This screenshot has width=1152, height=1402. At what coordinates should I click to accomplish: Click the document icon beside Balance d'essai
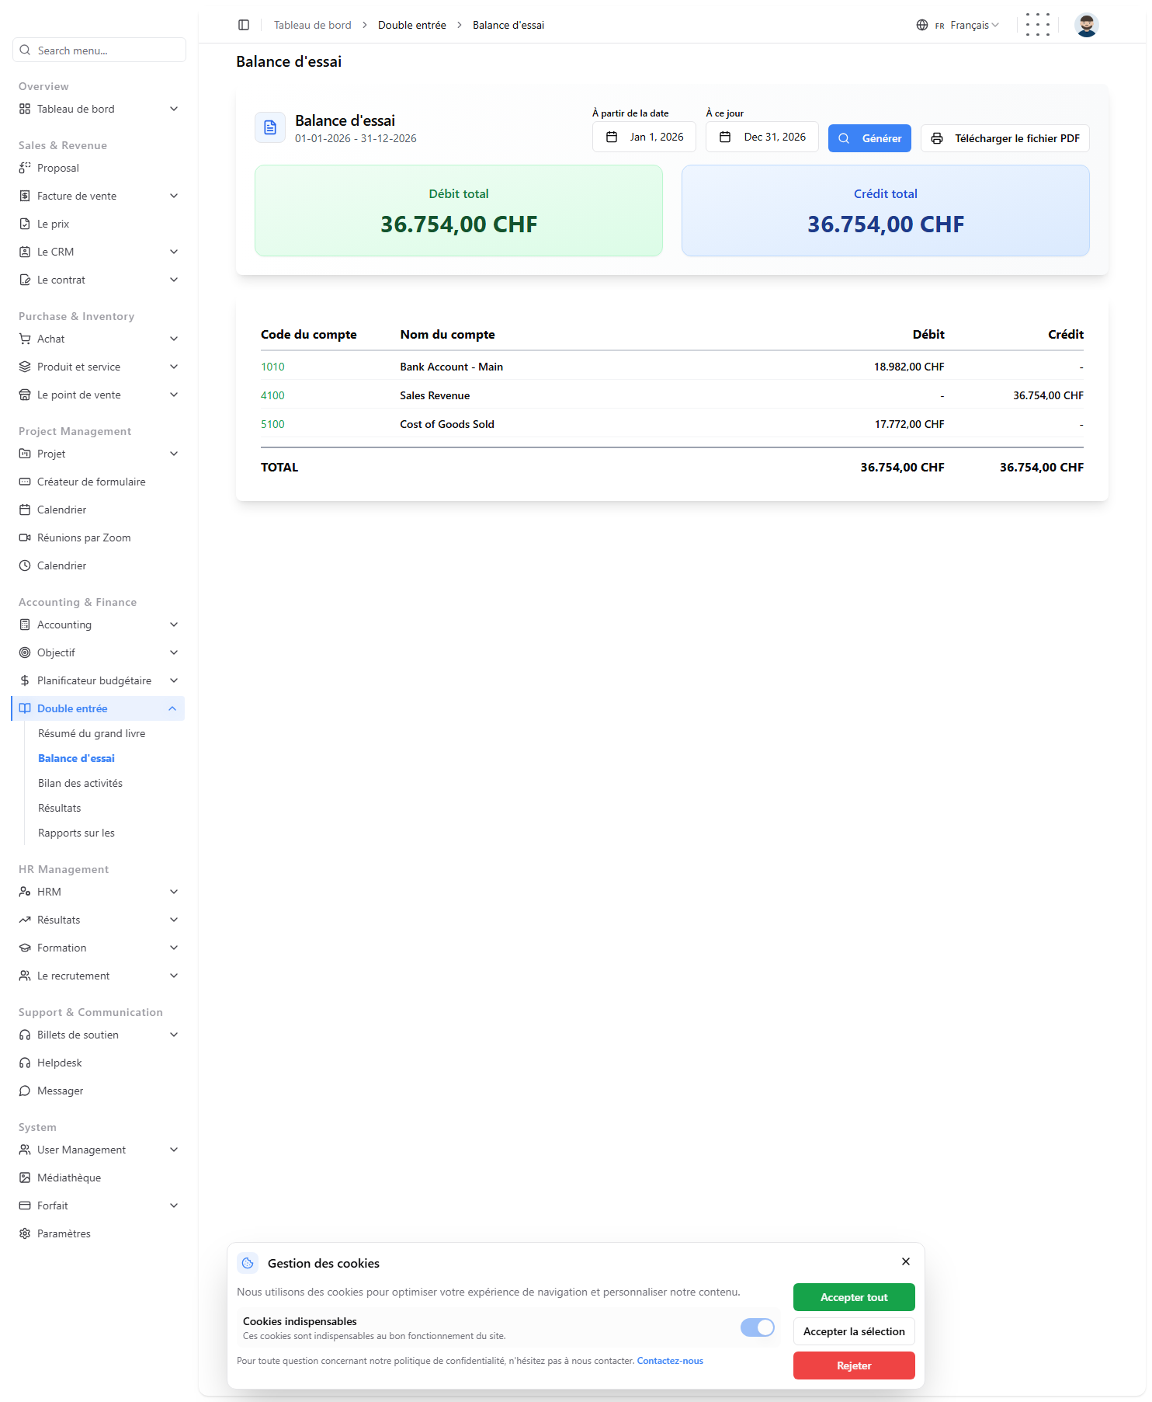tap(270, 127)
